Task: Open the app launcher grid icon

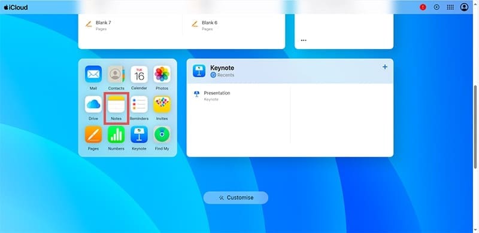Action: coord(450,7)
